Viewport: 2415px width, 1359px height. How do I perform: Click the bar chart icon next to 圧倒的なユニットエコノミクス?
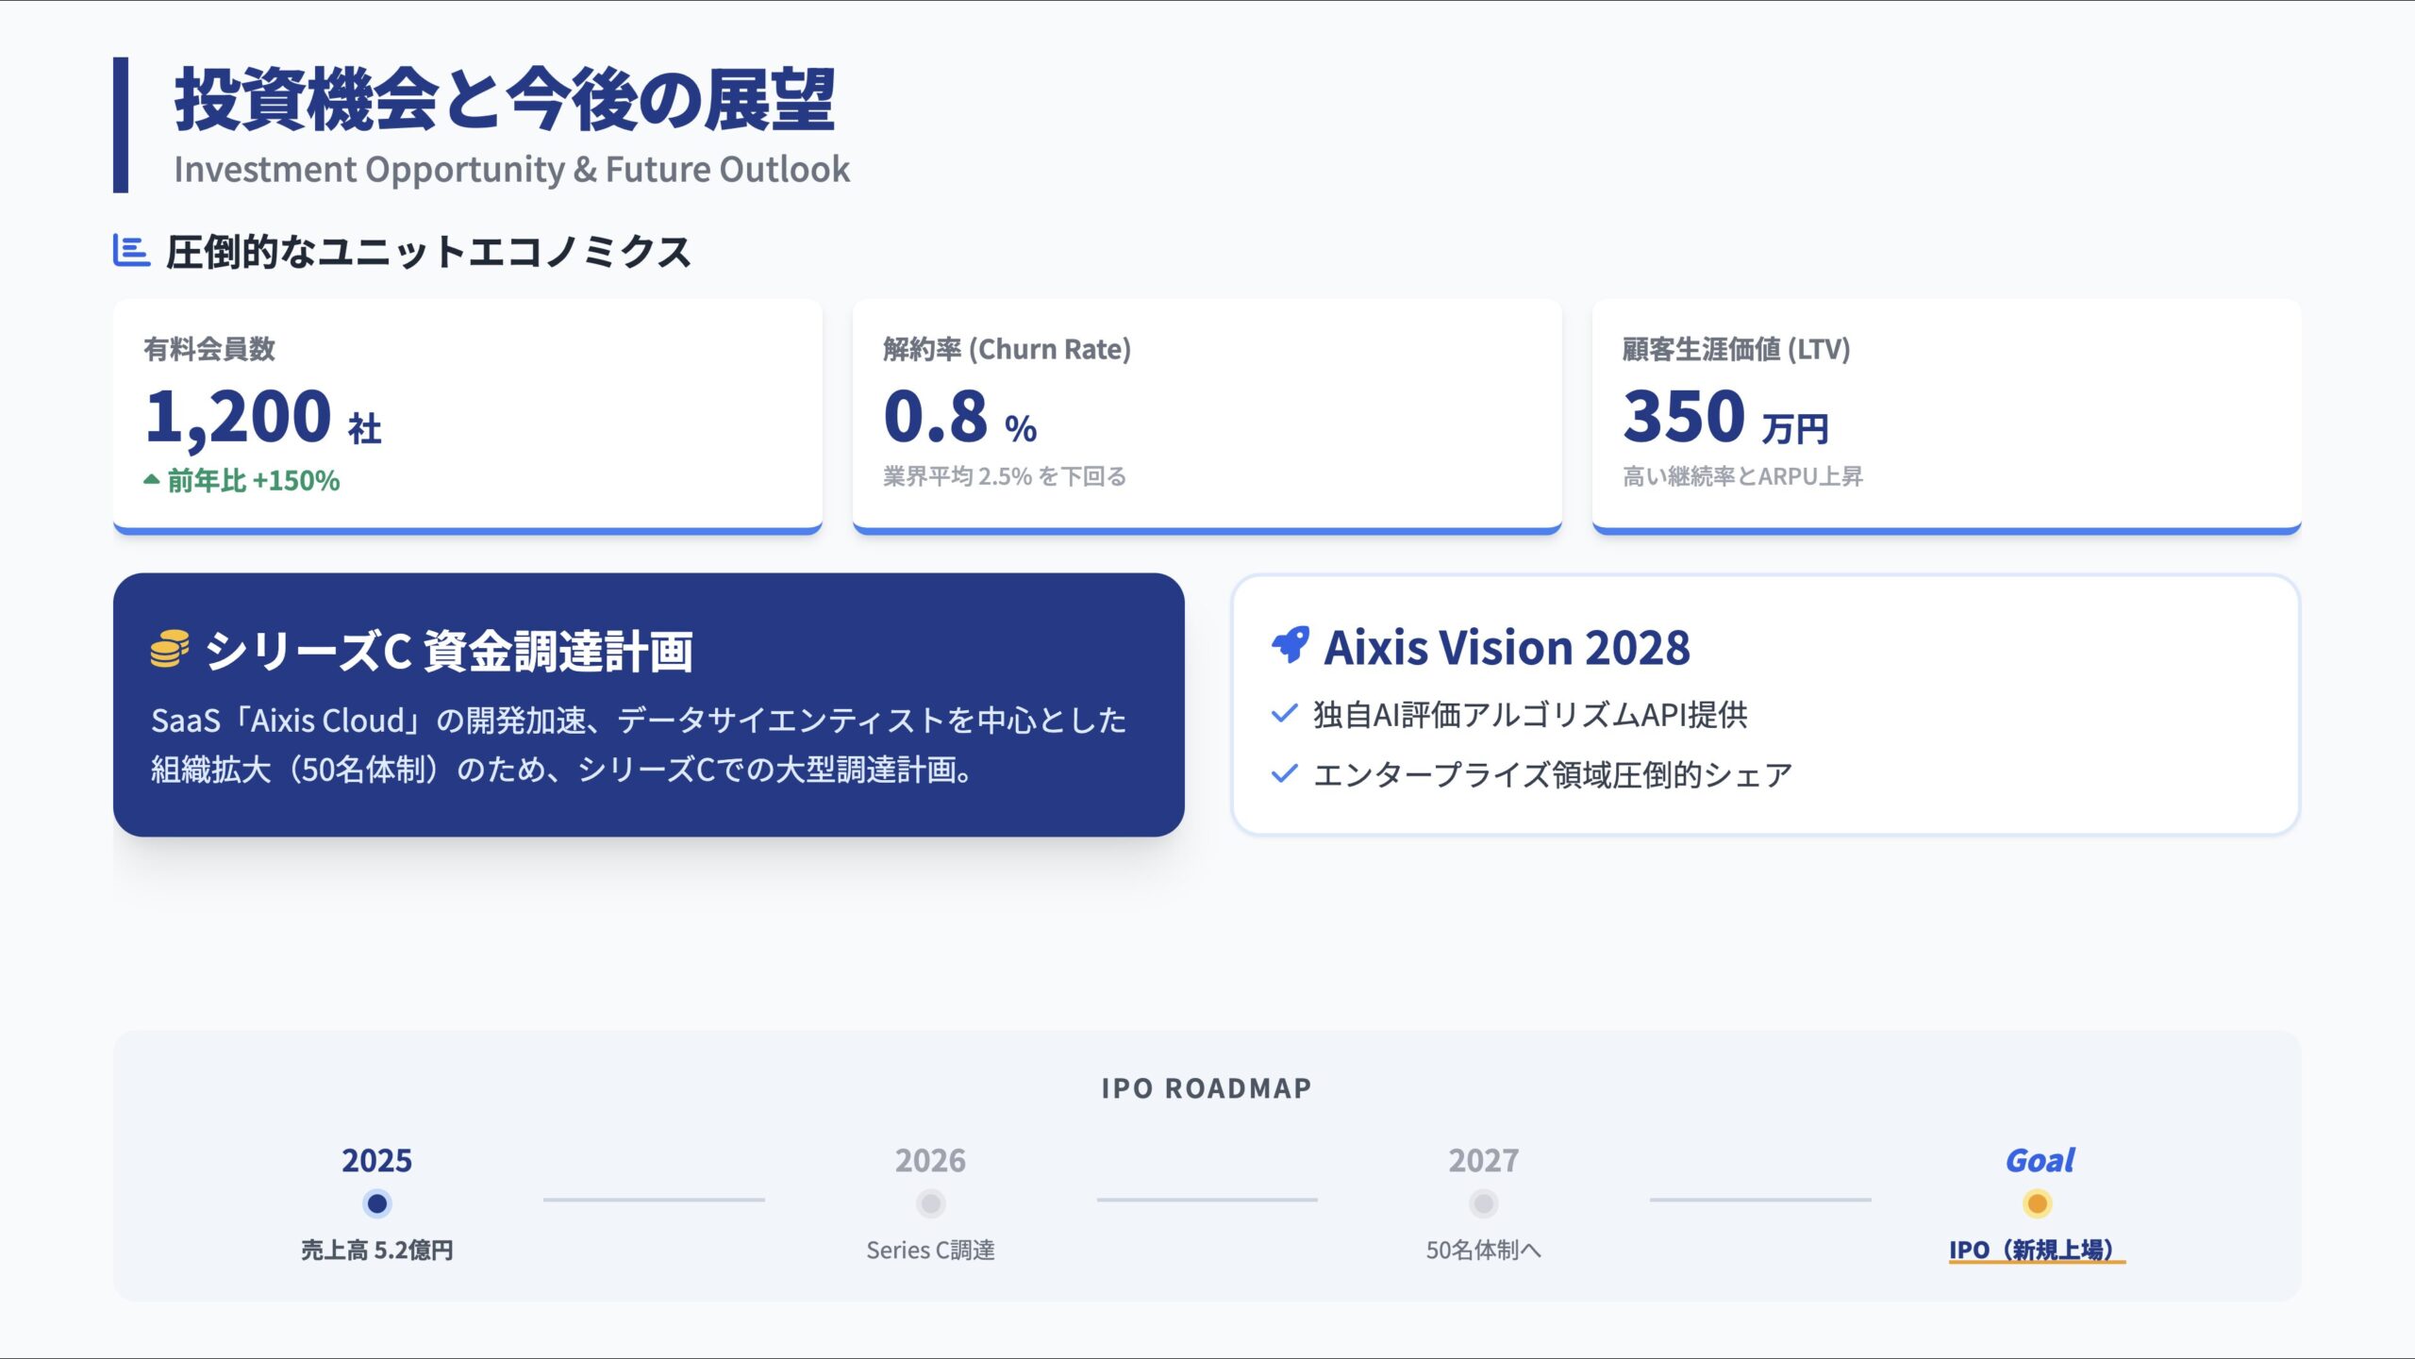[x=132, y=250]
